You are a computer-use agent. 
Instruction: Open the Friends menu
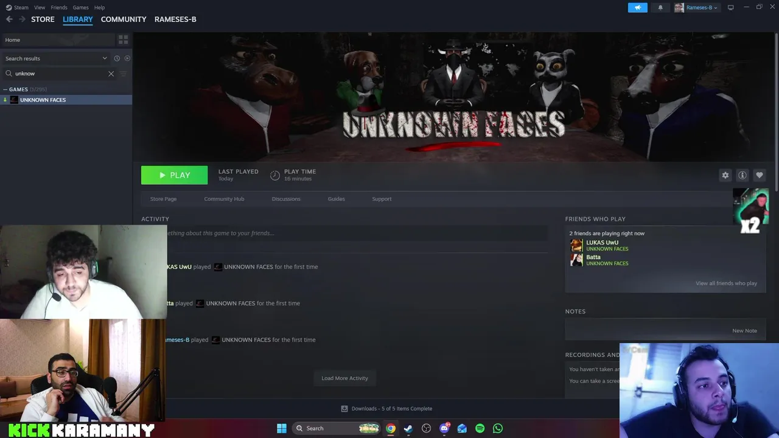(x=59, y=7)
